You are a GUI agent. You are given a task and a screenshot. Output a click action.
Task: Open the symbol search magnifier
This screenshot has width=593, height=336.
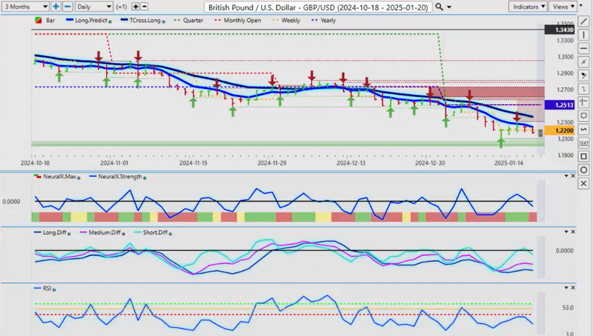click(x=440, y=6)
